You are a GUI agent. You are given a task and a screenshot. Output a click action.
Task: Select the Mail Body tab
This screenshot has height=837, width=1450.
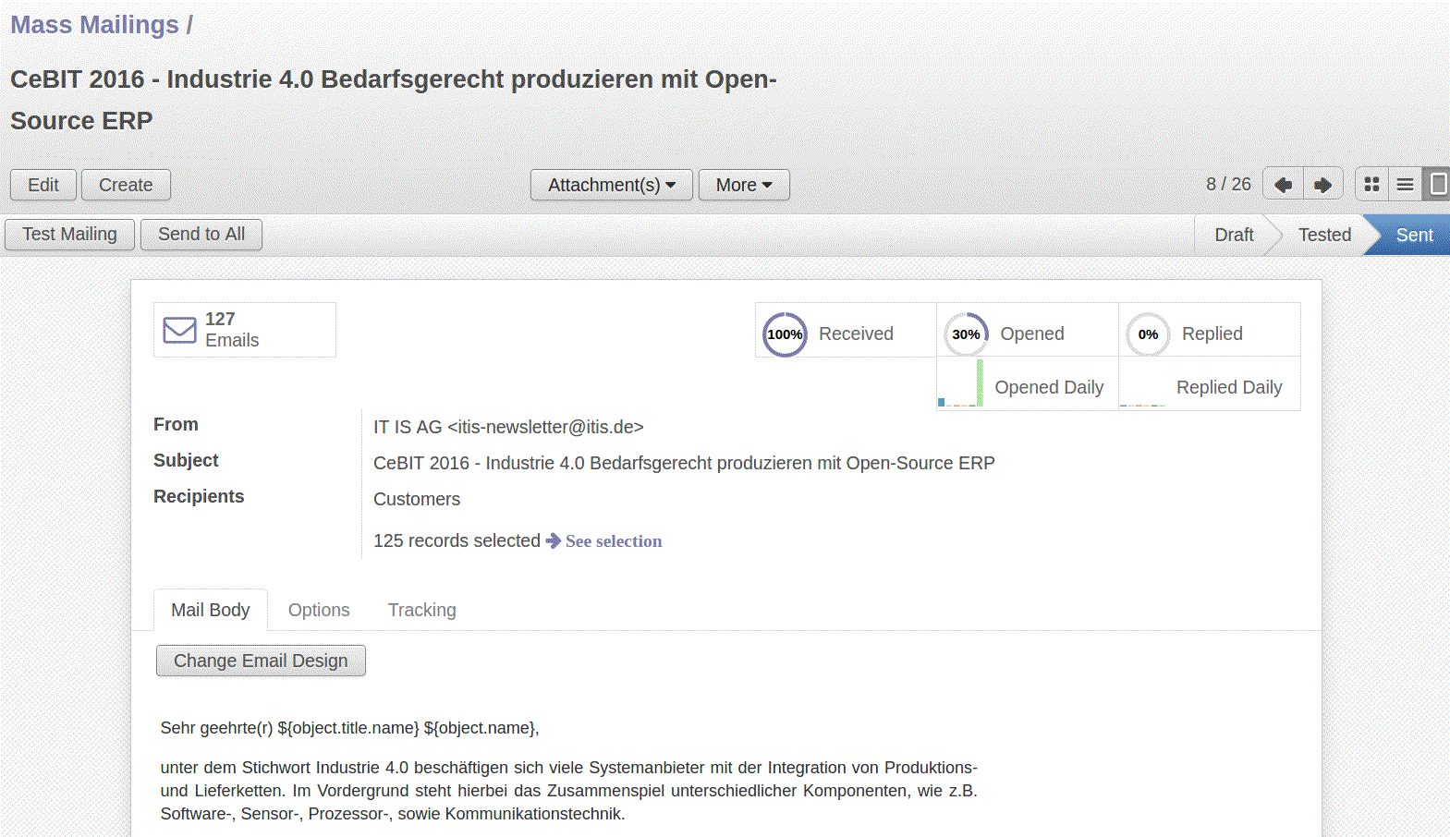click(211, 610)
